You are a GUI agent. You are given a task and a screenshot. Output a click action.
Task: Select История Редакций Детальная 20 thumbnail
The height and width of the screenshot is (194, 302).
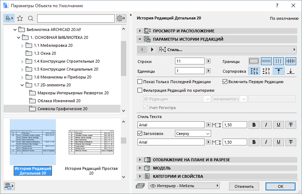[33, 142]
